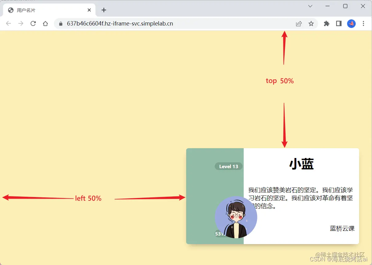The height and width of the screenshot is (265, 372).
Task: Open the extensions puzzle icon
Action: (x=326, y=23)
